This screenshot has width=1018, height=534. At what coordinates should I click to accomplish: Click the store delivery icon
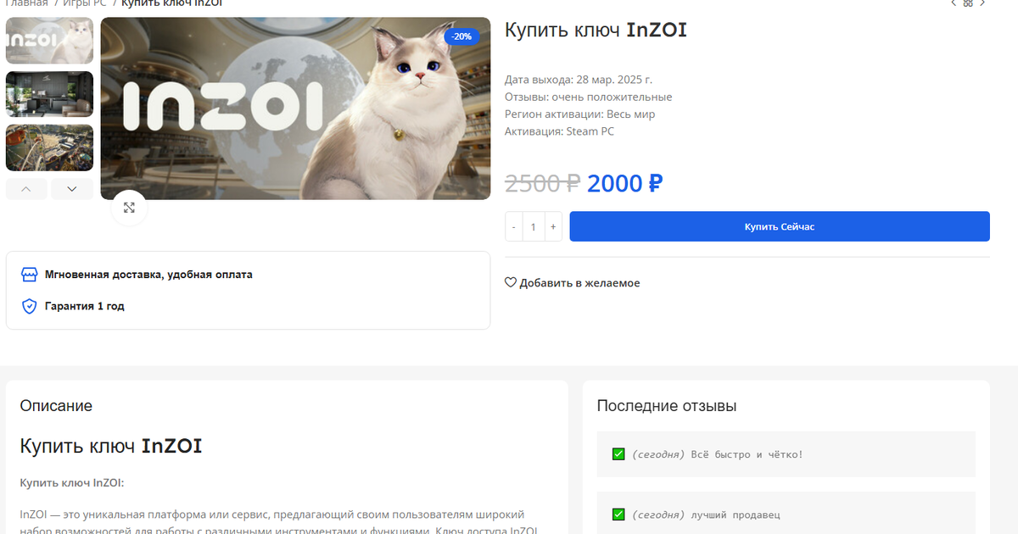(29, 275)
